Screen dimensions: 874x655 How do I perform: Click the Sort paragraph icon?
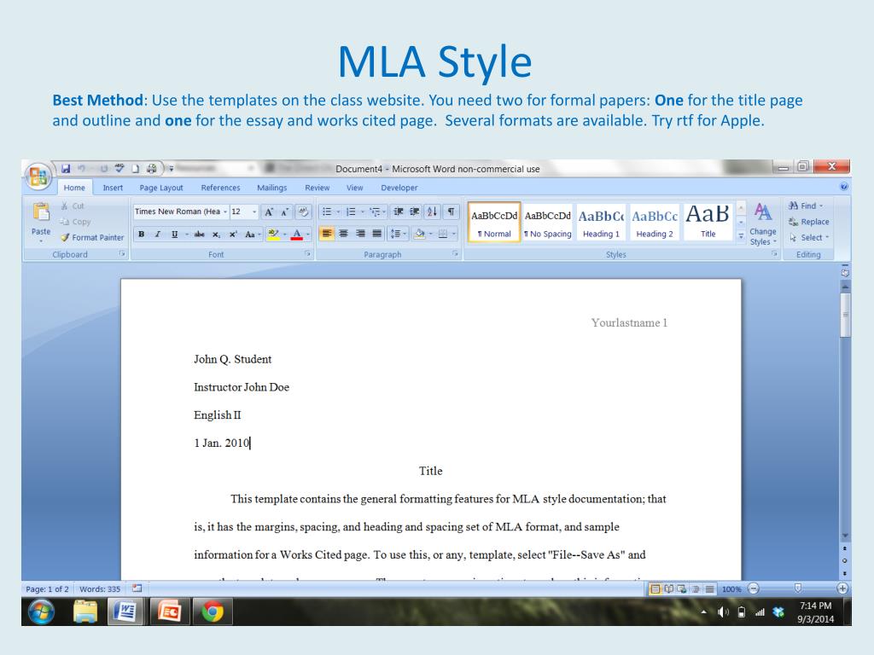431,212
